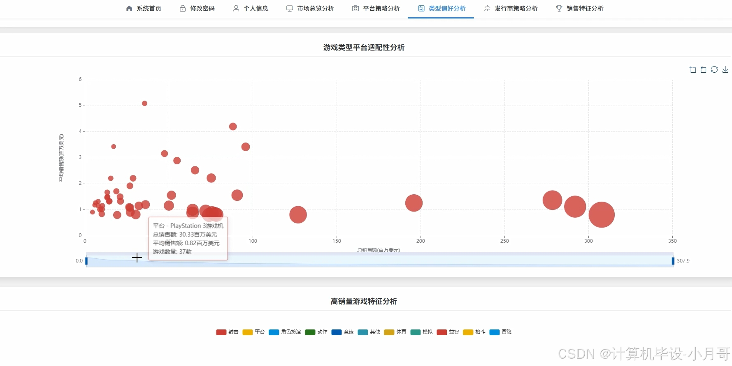Viewport: 732px width, 366px height.
Task: Open 发行商策略分析 from the nav bar
Action: 511,8
